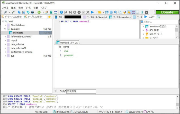The width and height of the screenshot is (180, 114).
Task: Toggle binary as hex display icon
Action: coord(133,12)
